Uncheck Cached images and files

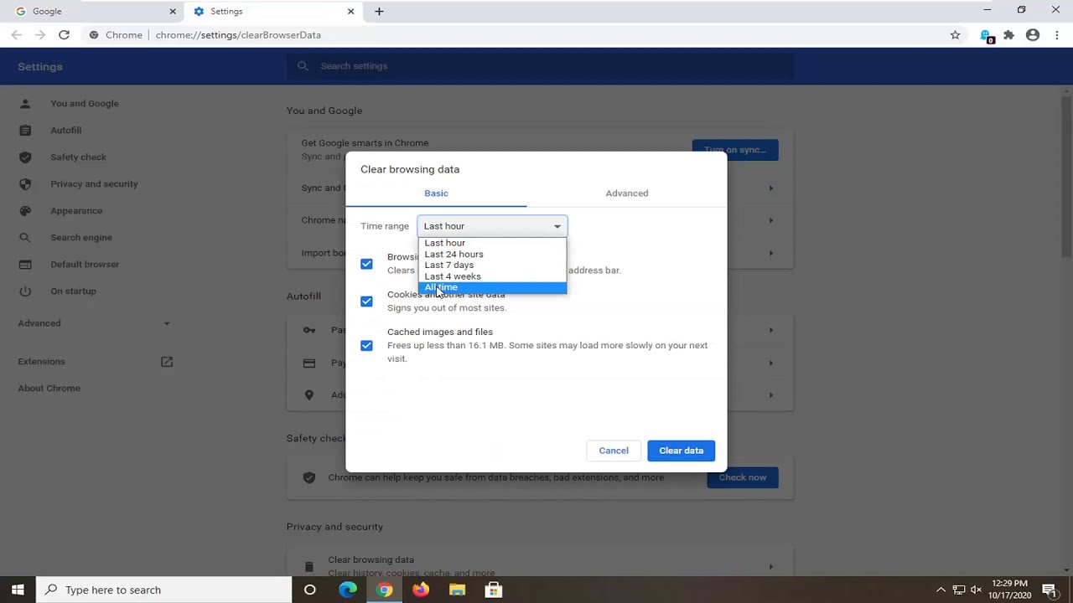[x=366, y=345]
